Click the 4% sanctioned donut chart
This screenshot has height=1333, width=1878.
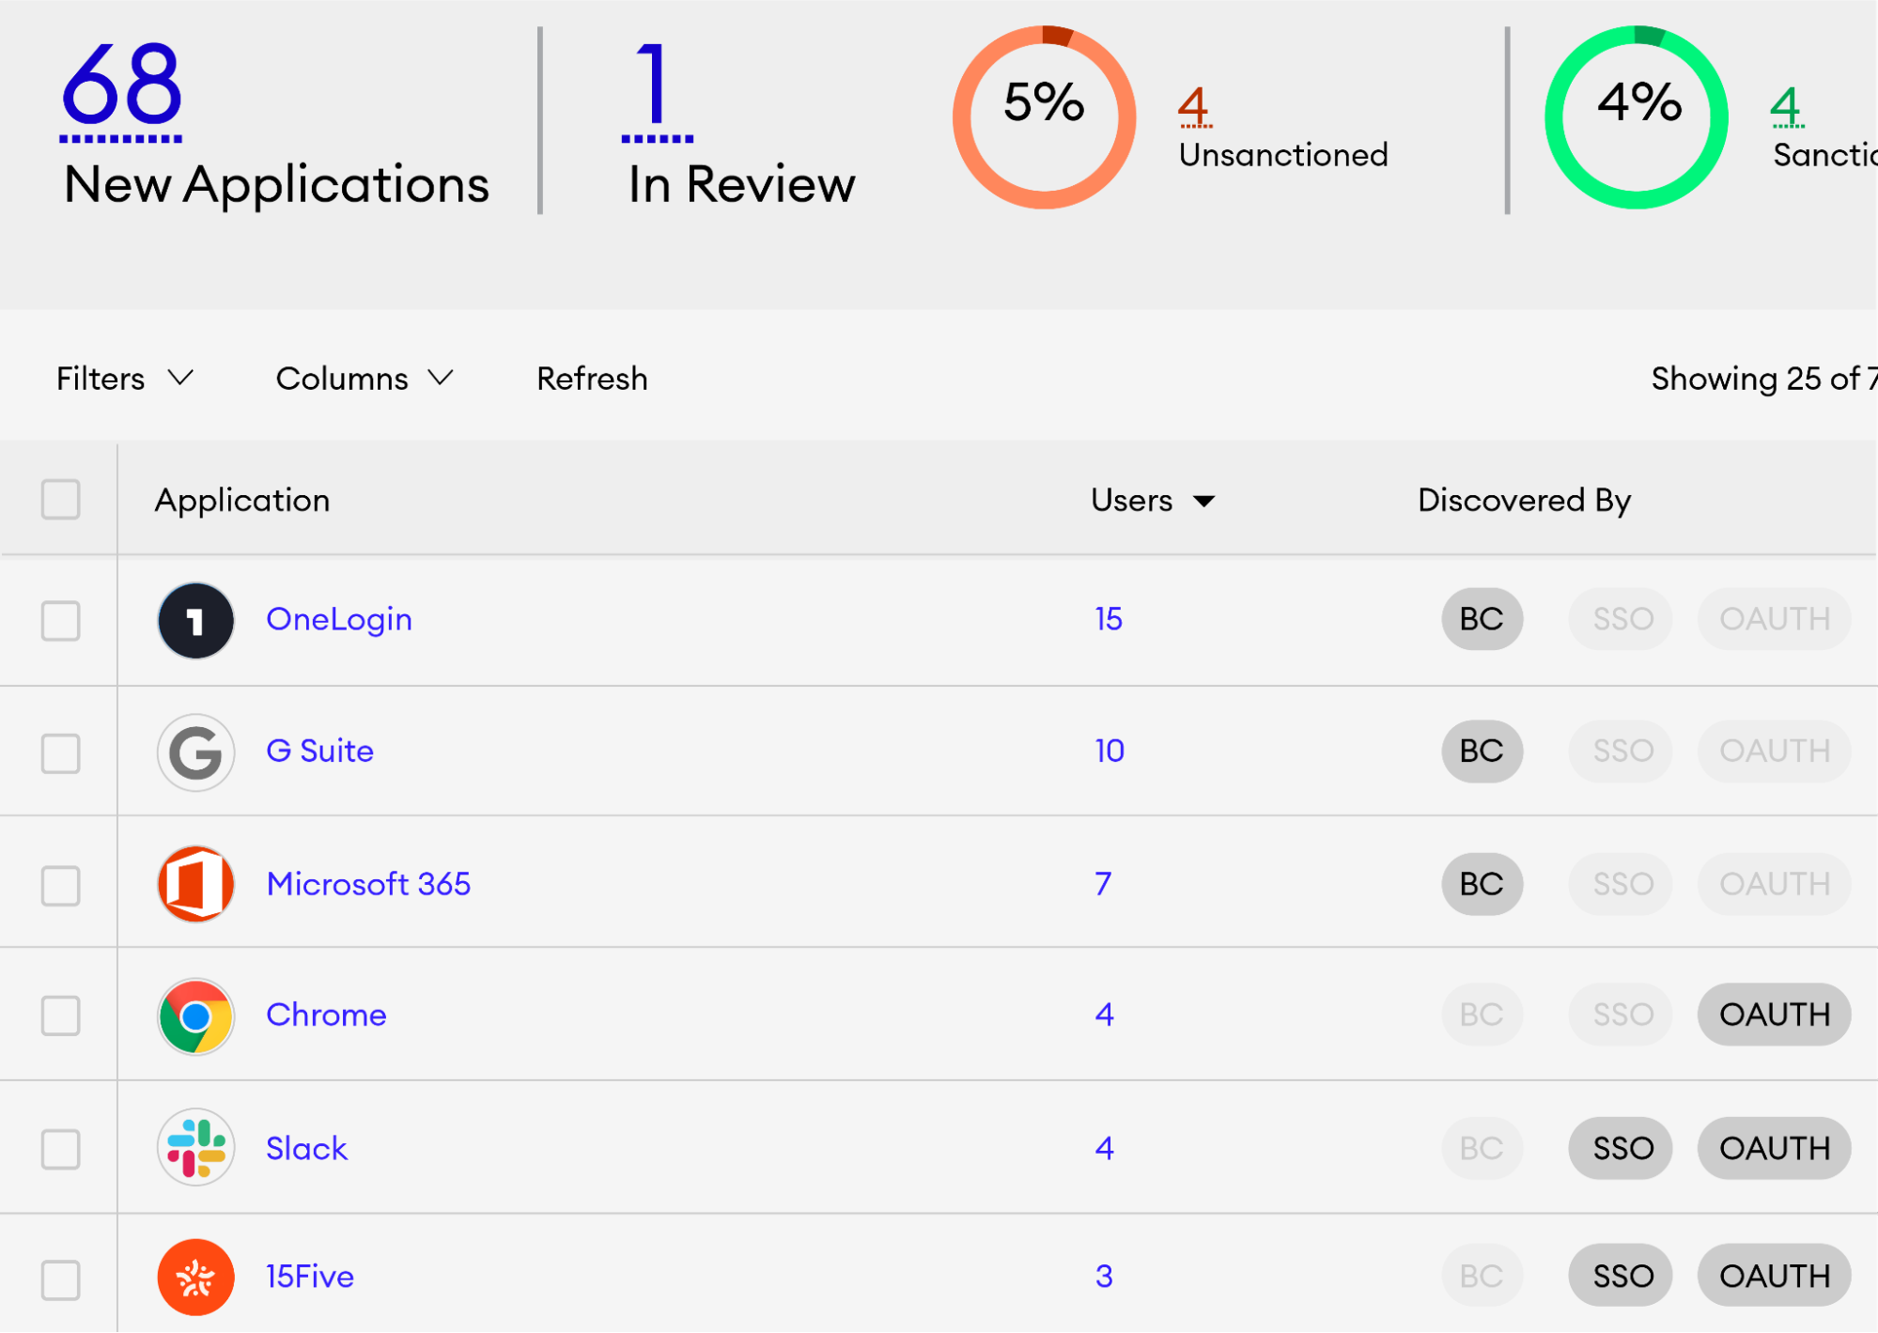coord(1637,117)
